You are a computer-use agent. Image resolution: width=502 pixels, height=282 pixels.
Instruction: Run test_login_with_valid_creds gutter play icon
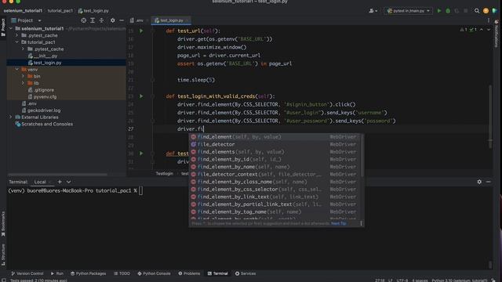point(141,96)
